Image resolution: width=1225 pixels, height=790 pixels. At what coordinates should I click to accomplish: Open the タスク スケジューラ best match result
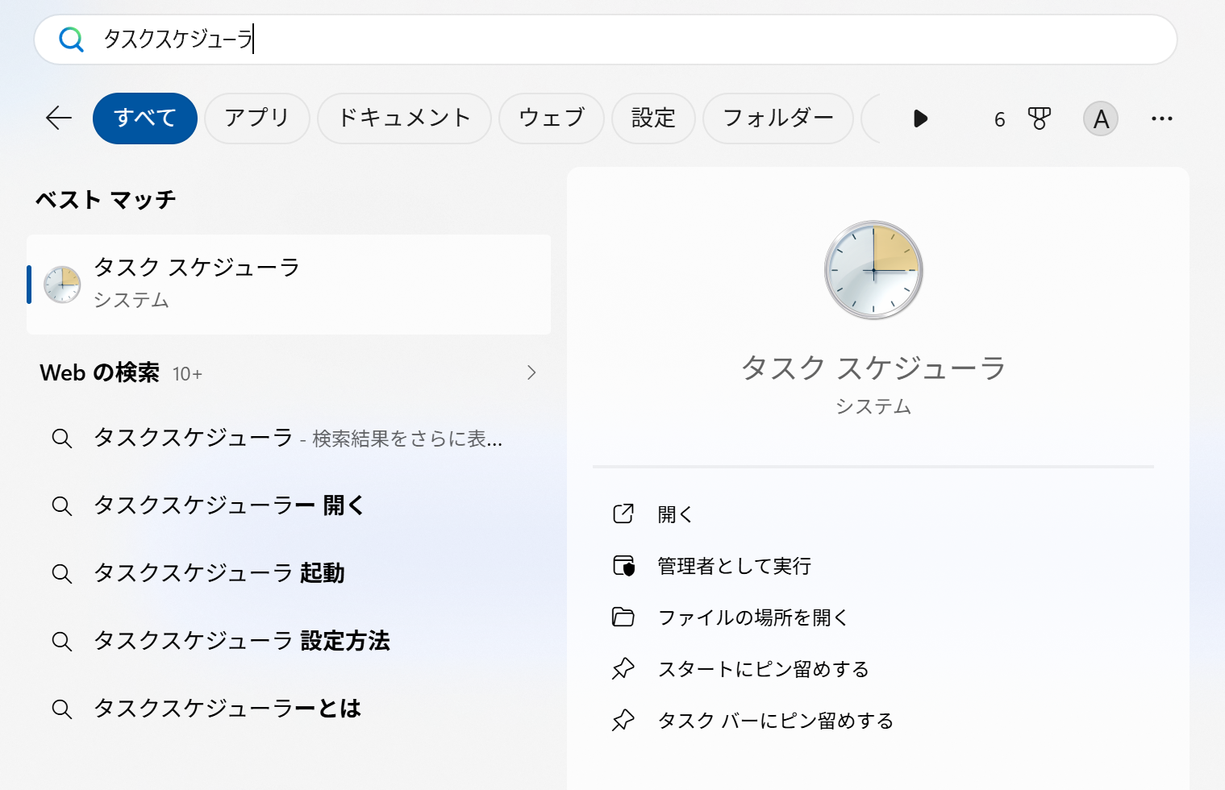coord(289,285)
